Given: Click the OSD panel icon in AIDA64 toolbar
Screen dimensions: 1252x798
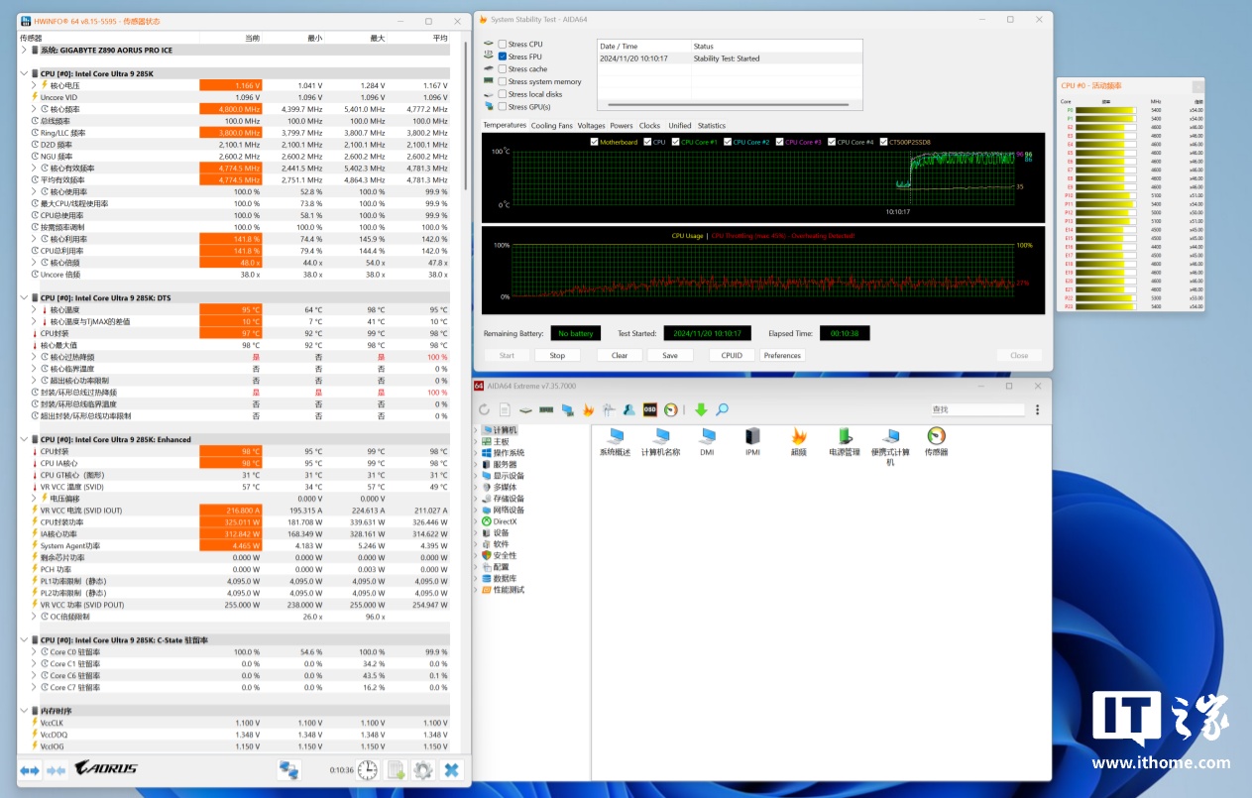Looking at the screenshot, I should click(x=650, y=409).
